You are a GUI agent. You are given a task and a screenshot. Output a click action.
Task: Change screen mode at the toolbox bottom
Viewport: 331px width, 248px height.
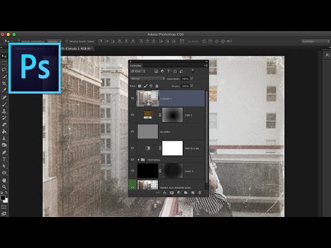4,214
